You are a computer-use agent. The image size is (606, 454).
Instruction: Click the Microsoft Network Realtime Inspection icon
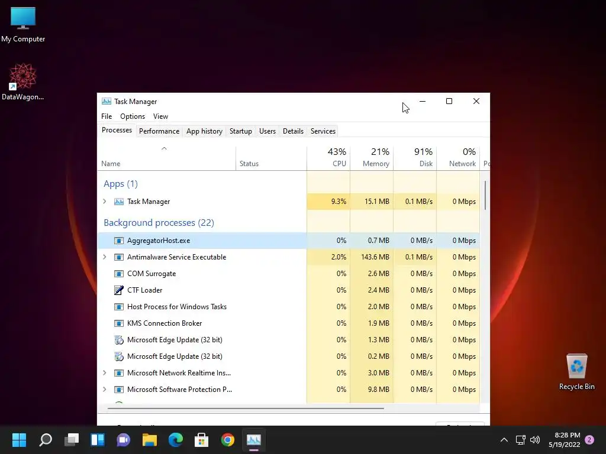click(118, 374)
